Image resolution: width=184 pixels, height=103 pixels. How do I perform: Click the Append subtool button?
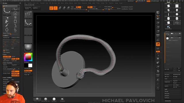coord(177,81)
